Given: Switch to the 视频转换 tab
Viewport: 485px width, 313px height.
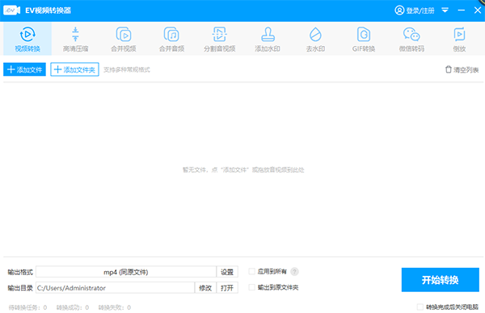Looking at the screenshot, I should tap(27, 39).
